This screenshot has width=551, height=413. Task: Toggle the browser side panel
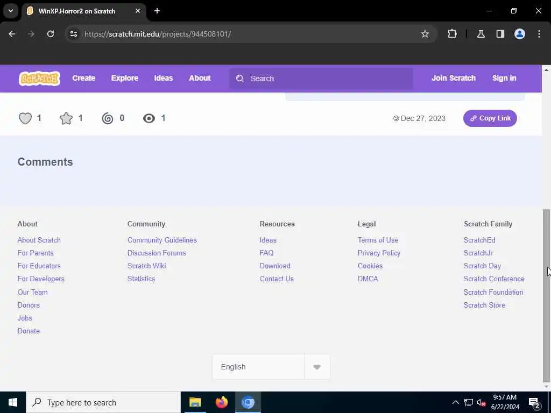[x=500, y=34]
